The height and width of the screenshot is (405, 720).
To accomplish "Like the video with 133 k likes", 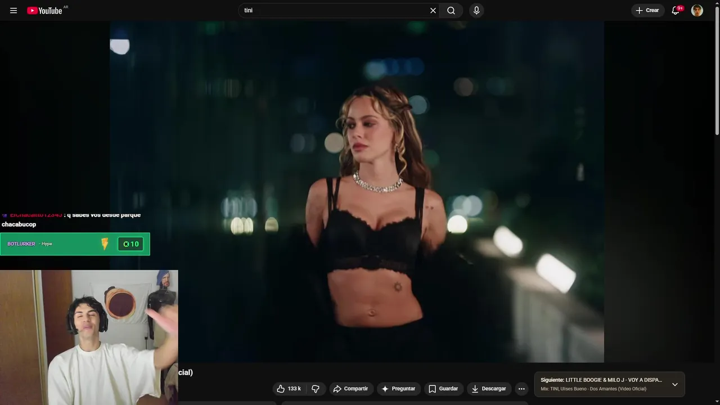I will pos(289,389).
